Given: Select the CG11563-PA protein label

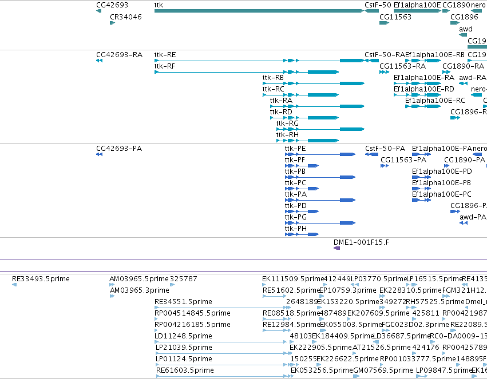Looking at the screenshot, I should point(403,160).
